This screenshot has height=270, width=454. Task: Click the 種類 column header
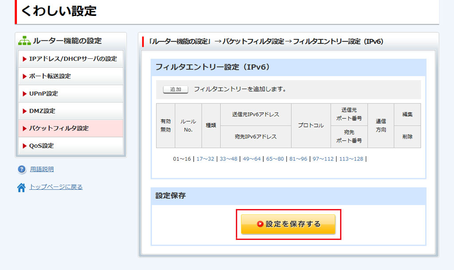211,125
